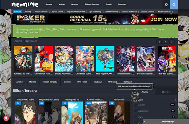The width and height of the screenshot is (189, 124).
Task: Open Rilisan Terbaru in top navigation
Action: point(92,4)
